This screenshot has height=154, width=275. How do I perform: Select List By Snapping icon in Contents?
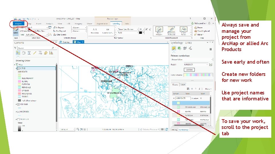40,53
